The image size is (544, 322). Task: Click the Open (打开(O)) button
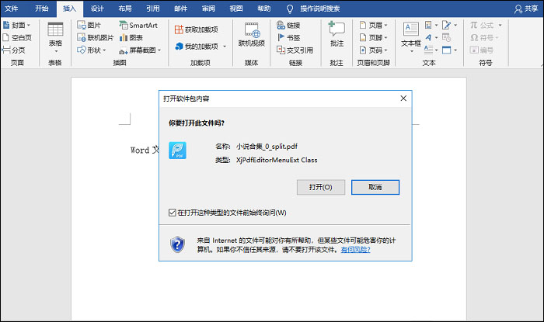coord(320,187)
